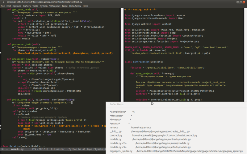Click the LIST_URL lambda line
247x154 pixels.
click(x=145, y=50)
